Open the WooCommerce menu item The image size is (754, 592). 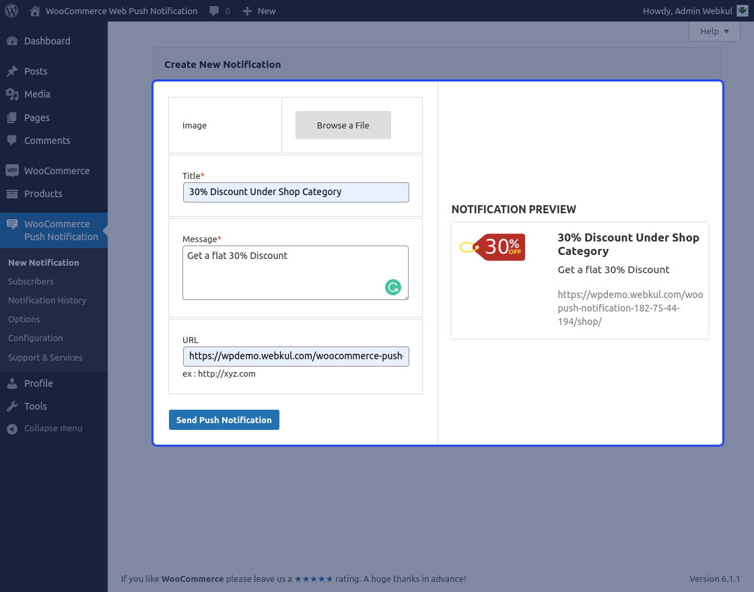[x=57, y=171]
